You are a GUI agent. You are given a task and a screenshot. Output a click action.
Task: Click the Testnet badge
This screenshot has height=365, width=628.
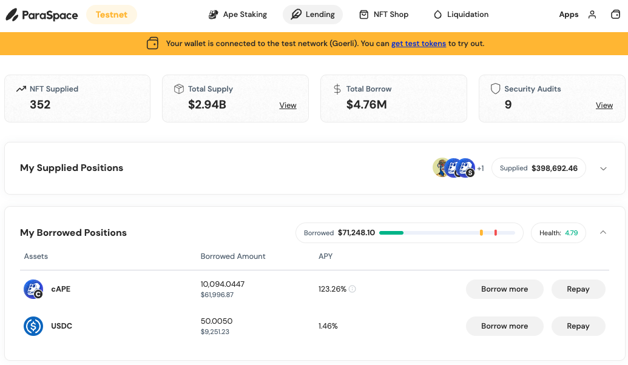[x=112, y=15]
